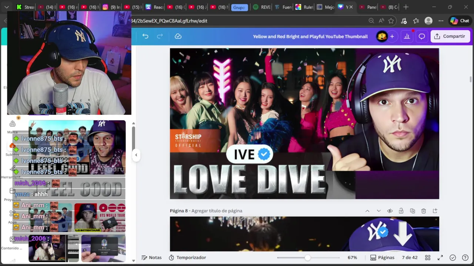Rename the Yellow and Red thumbnail title

310,36
